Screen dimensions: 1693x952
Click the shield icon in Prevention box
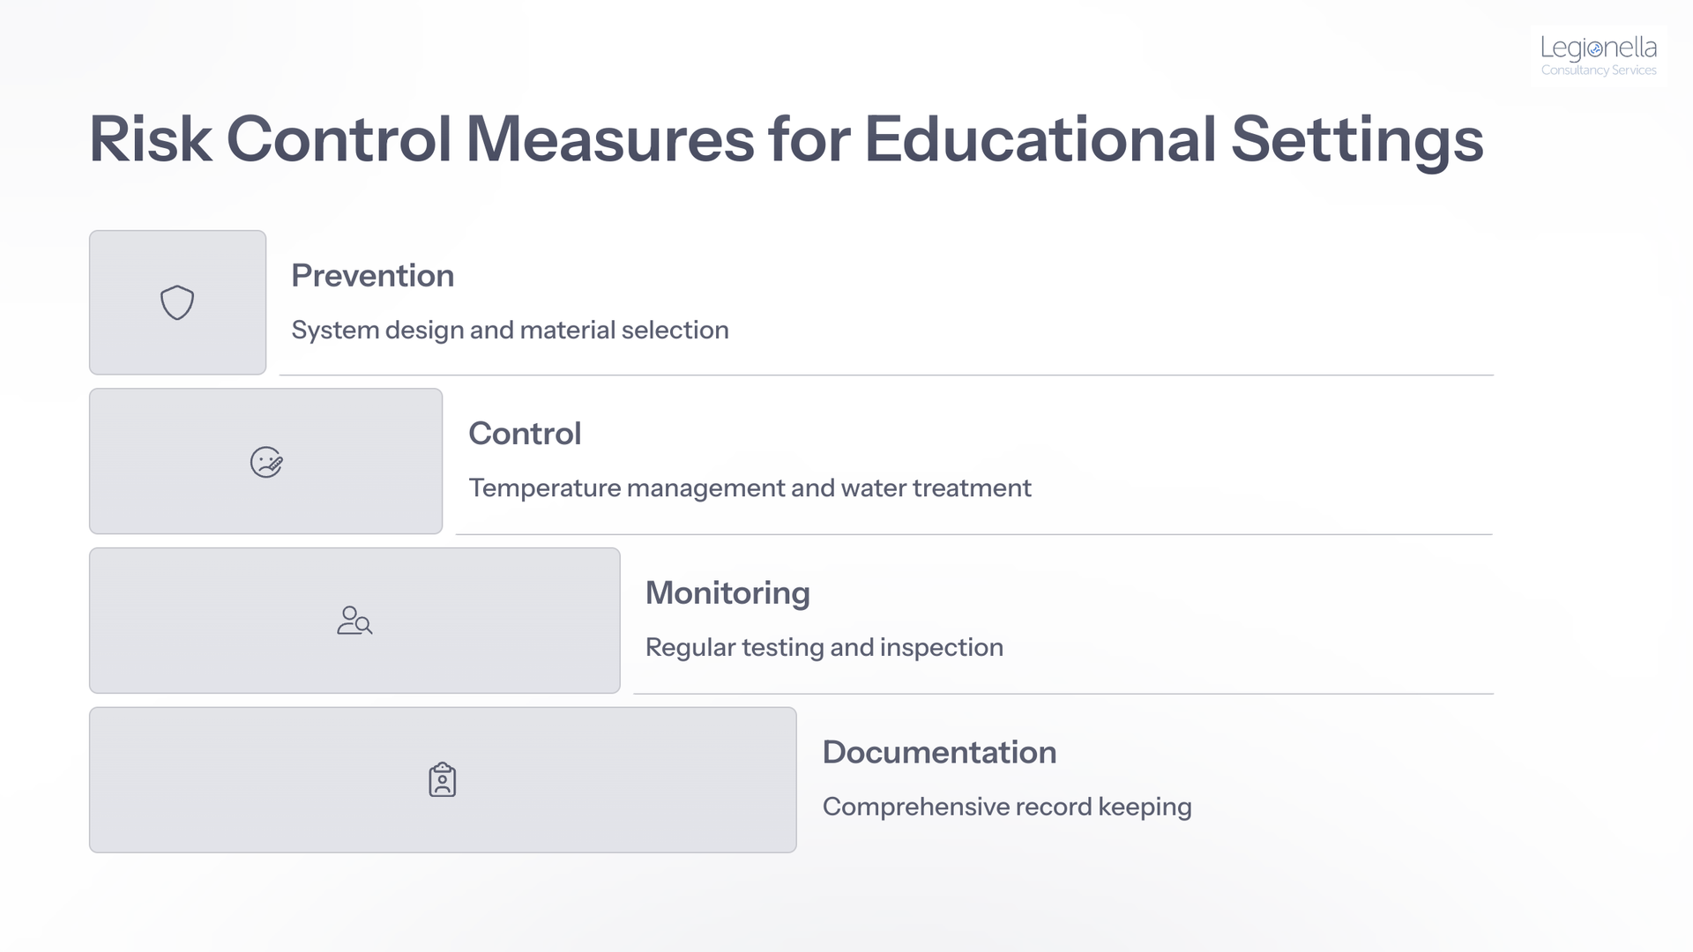point(177,302)
